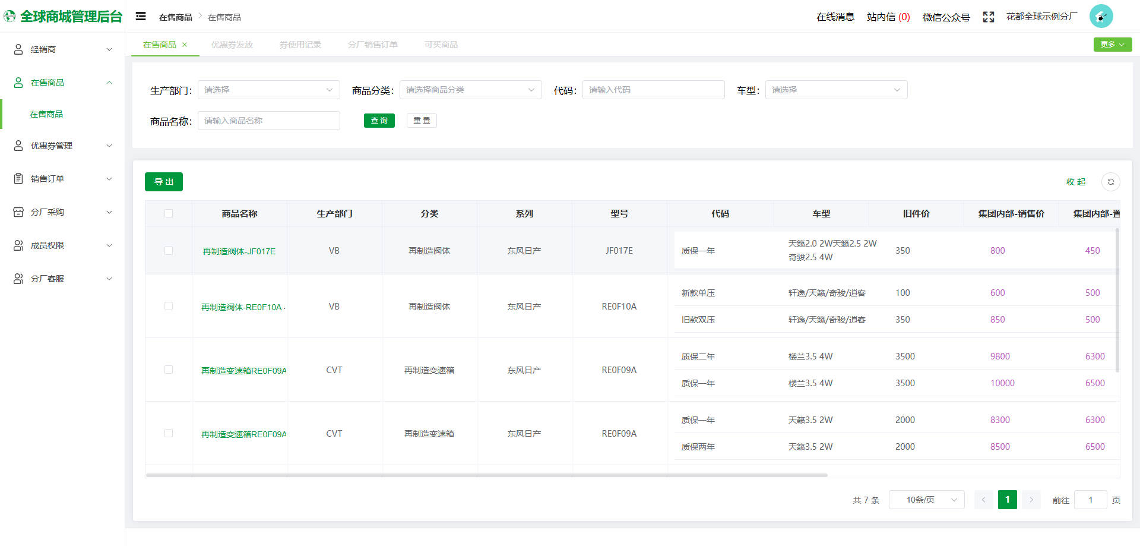This screenshot has width=1140, height=546.
Task: Select the checkbox for 再制造阀体-JF017E row
Action: (169, 251)
